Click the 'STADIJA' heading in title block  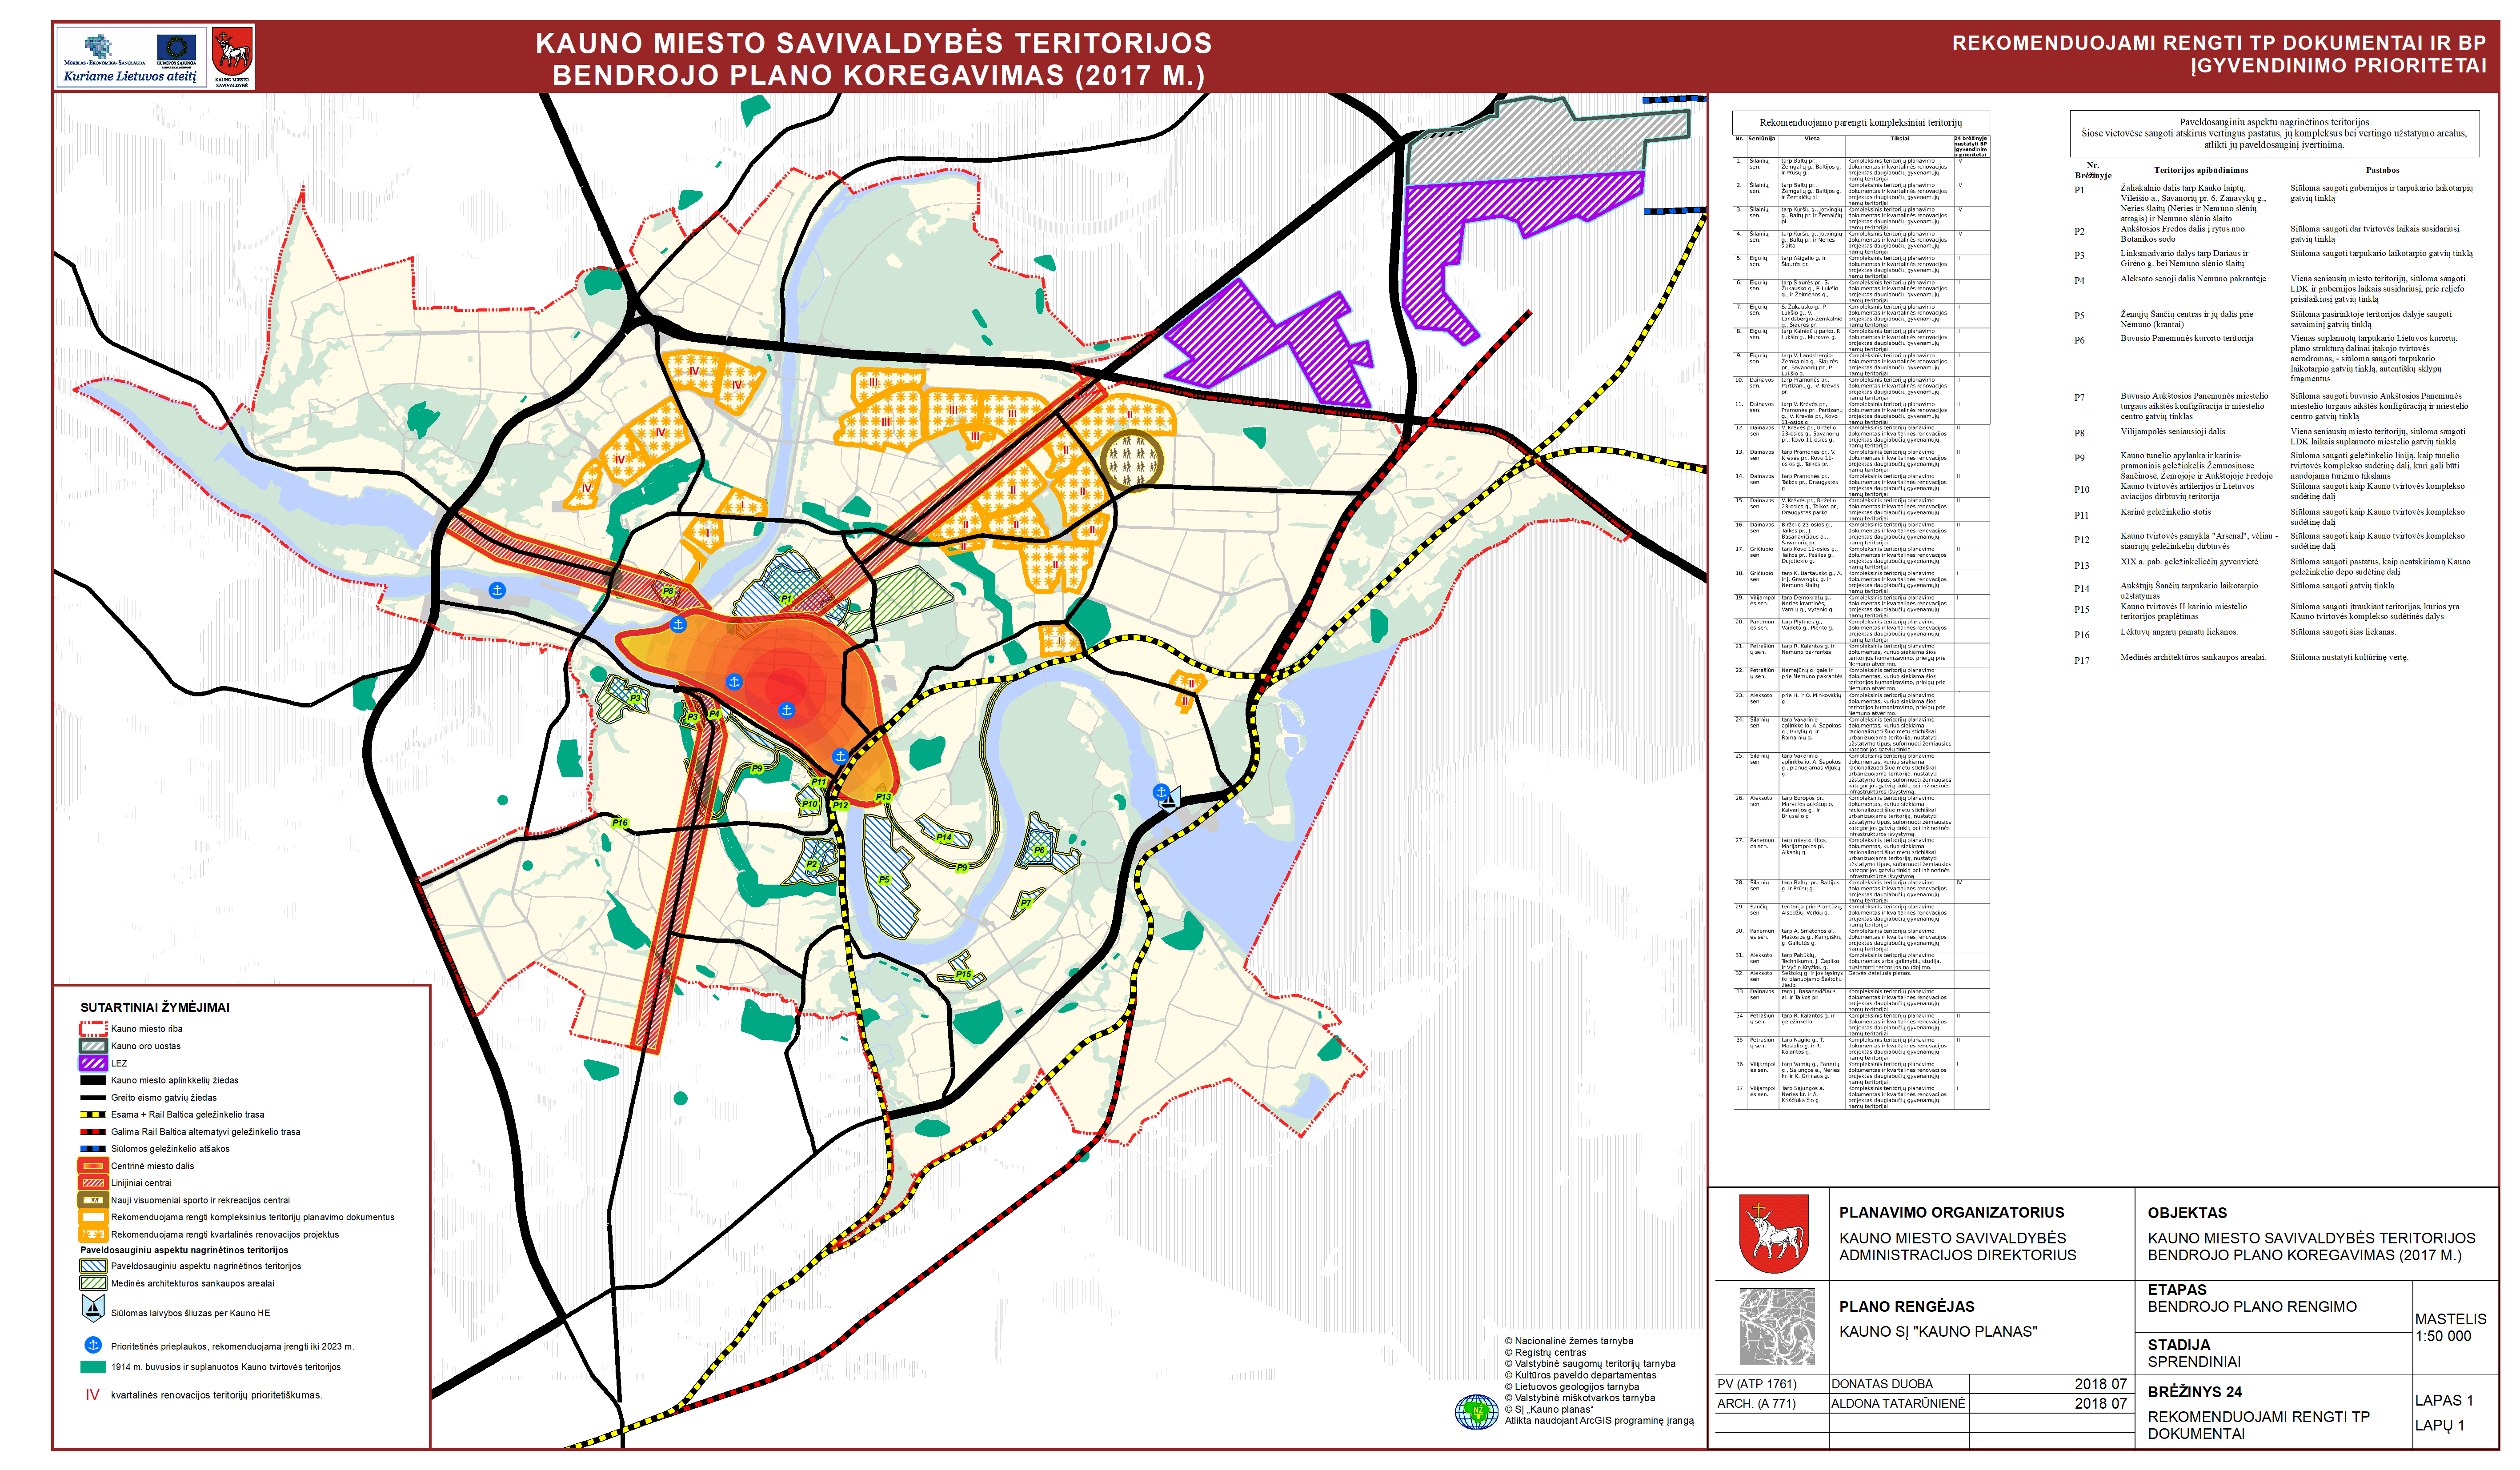(x=2179, y=1345)
